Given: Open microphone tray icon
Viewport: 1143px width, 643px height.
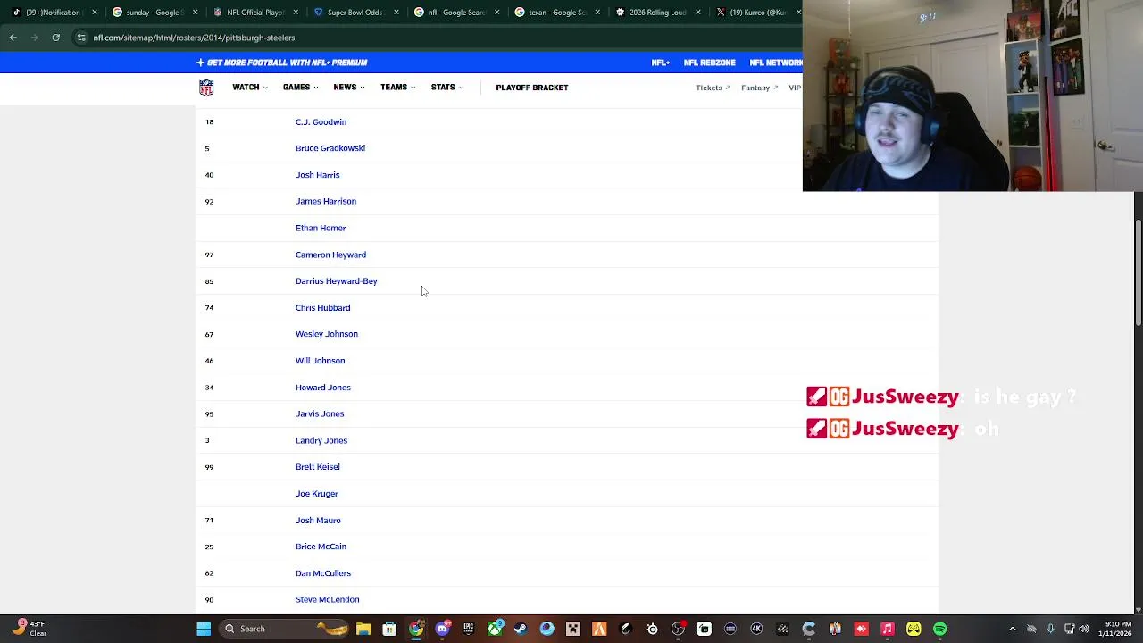Looking at the screenshot, I should 1050,629.
